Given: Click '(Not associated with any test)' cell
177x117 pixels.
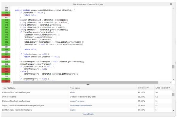Looking at the screenshot, I should pyautogui.click(x=83, y=97).
